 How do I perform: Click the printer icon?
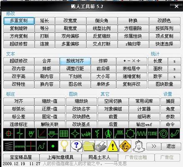pyautogui.click(x=101, y=146)
